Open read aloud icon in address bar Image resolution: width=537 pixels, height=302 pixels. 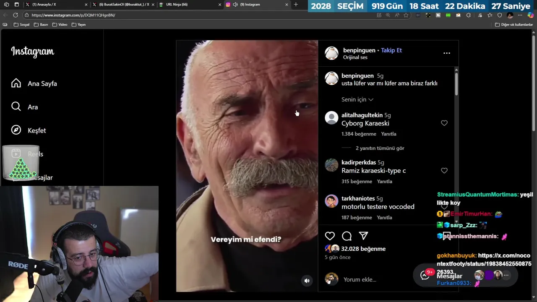tap(397, 15)
